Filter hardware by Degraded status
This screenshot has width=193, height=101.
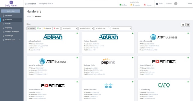click(47, 28)
